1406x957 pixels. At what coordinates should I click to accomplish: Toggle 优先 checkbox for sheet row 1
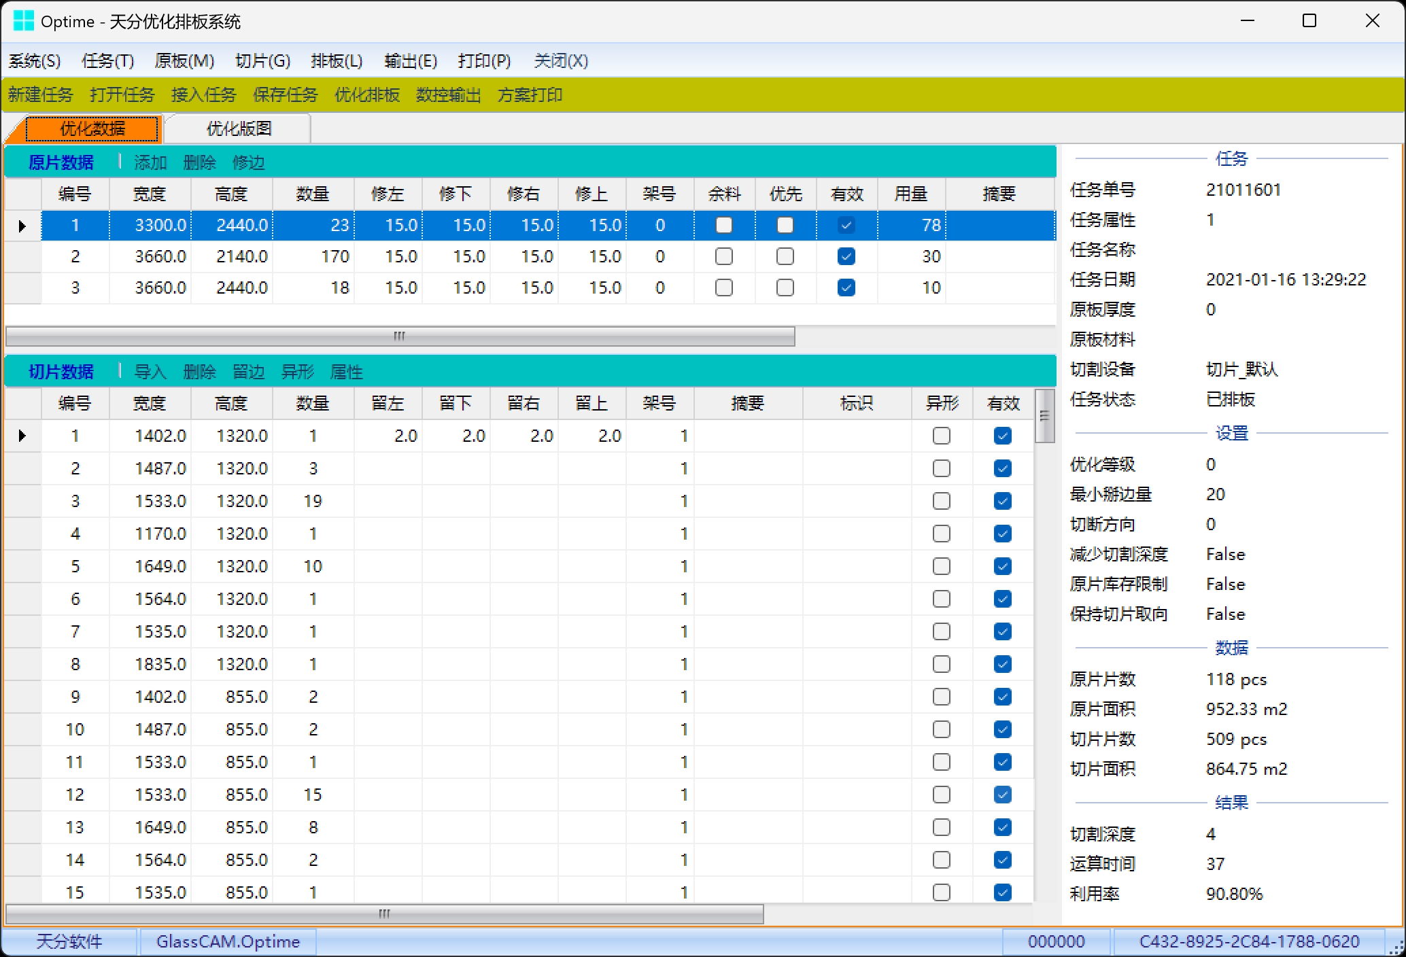[785, 225]
